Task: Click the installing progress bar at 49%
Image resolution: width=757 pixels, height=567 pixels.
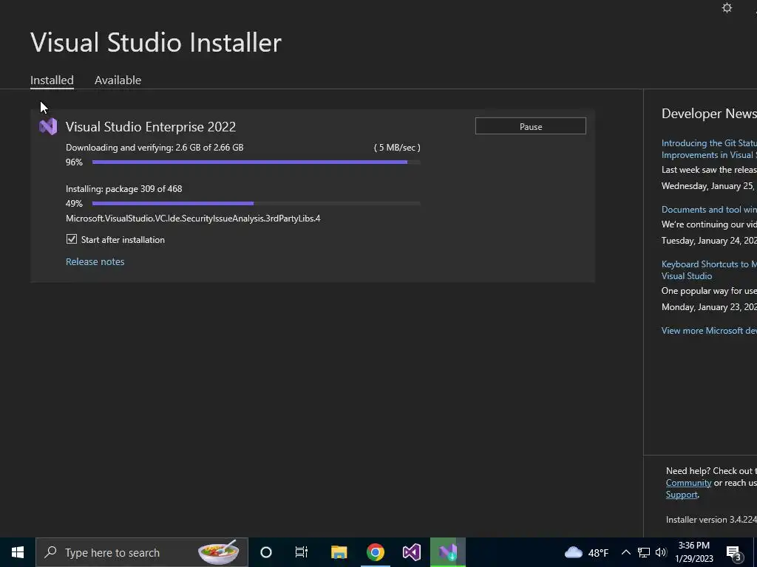Action: [257, 204]
